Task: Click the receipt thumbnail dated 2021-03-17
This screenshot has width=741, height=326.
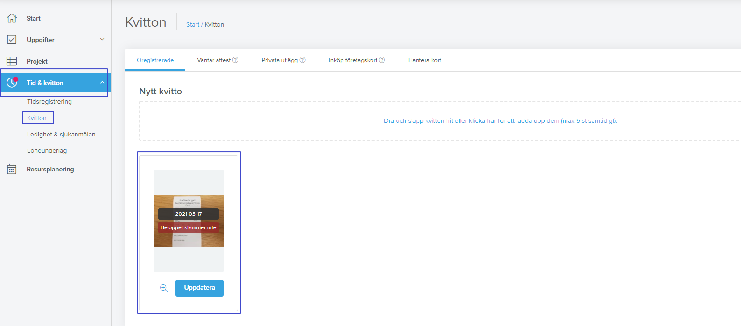Action: click(x=189, y=221)
